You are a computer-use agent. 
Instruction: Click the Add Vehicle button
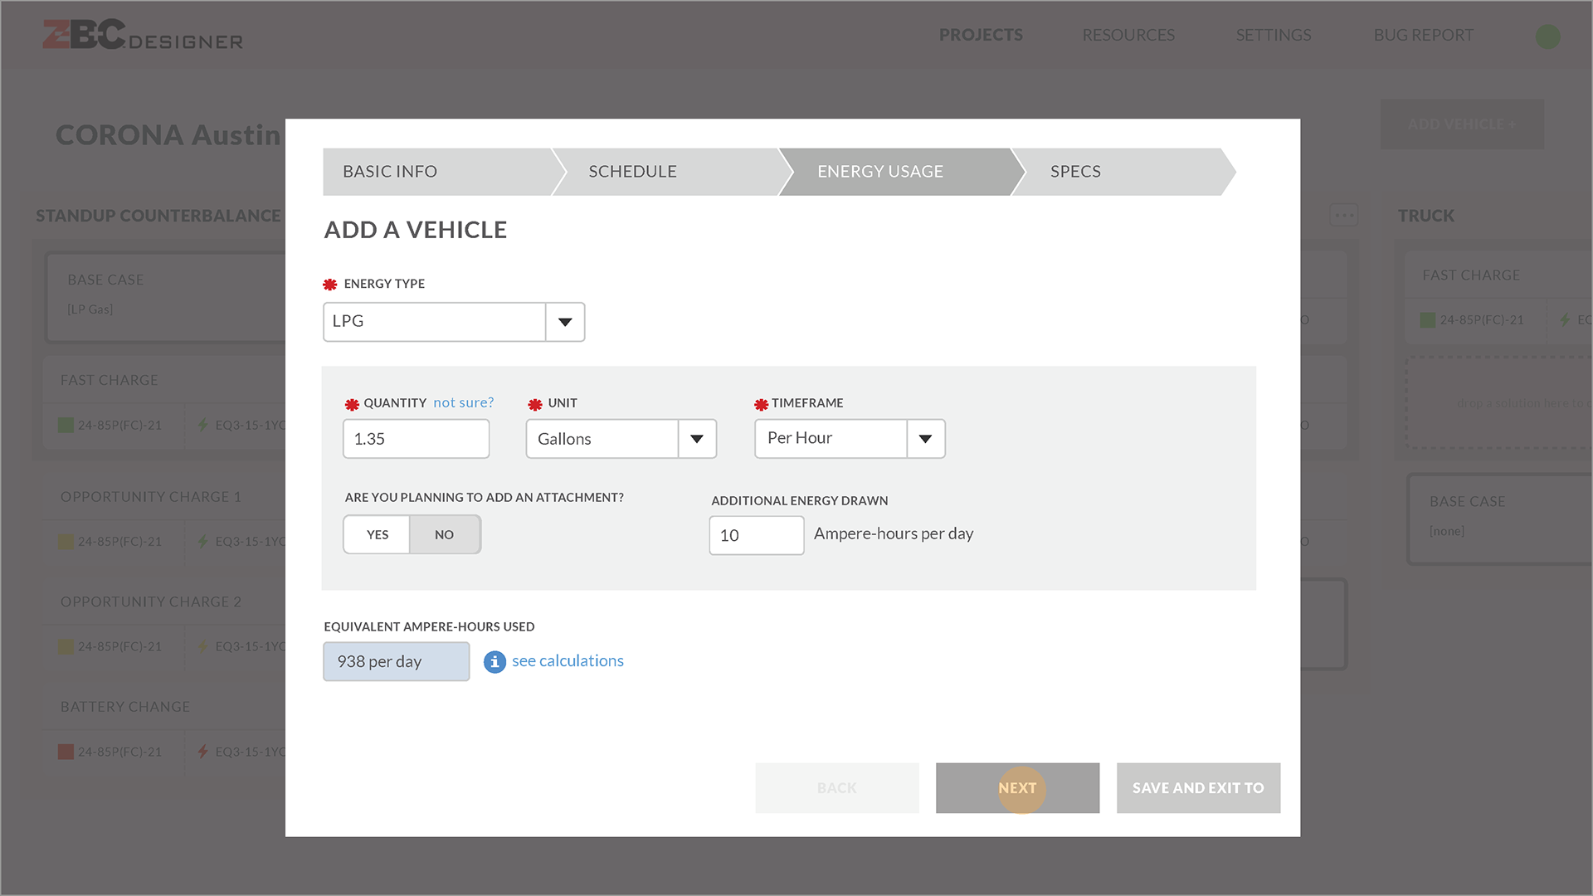pos(1462,124)
